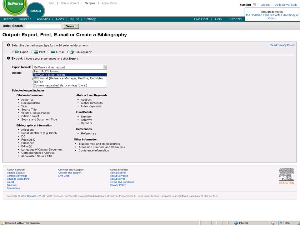Click PubMed ID in bibliographical information
This screenshot has height=225, width=300.
(28, 140)
